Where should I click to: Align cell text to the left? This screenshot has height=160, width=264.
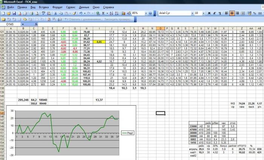(227, 13)
